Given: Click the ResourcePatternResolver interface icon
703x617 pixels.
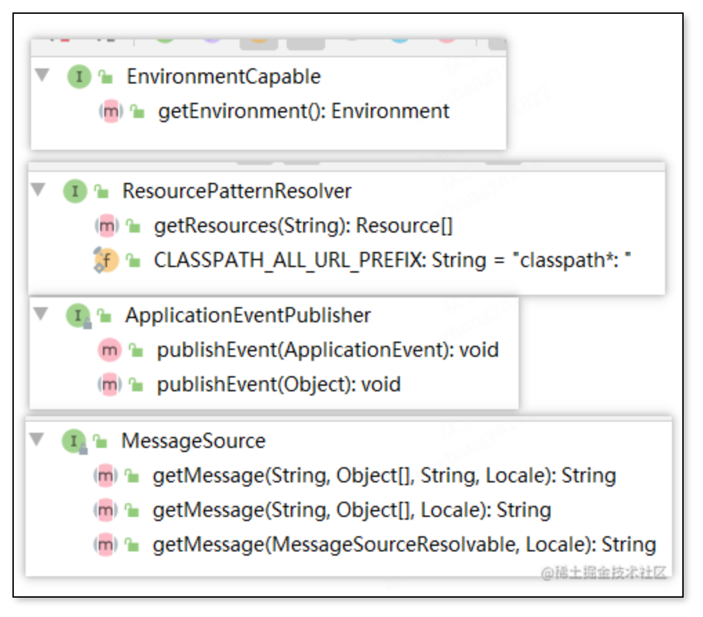Looking at the screenshot, I should (75, 191).
